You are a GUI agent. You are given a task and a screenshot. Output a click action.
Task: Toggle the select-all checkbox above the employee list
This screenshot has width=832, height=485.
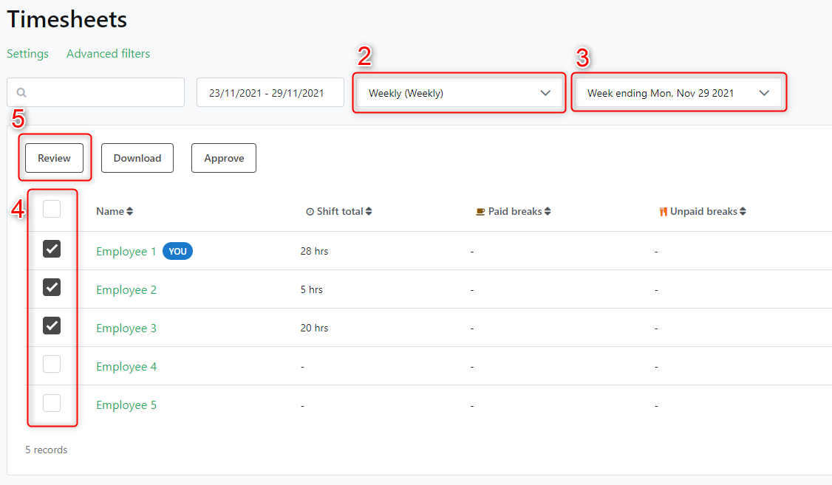pos(52,209)
